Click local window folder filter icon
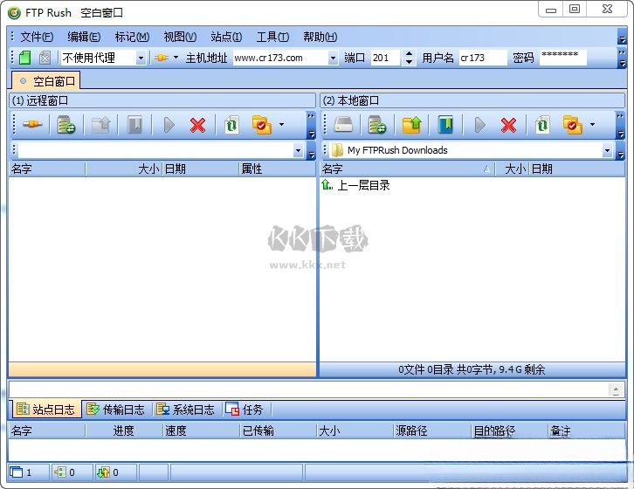The width and height of the screenshot is (634, 489). 573,125
